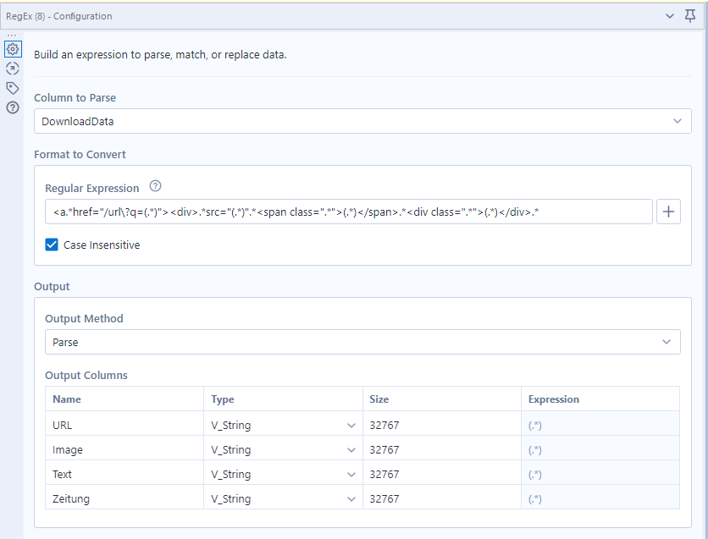This screenshot has width=708, height=539.
Task: Collapse the Configuration window chevron
Action: 670,16
